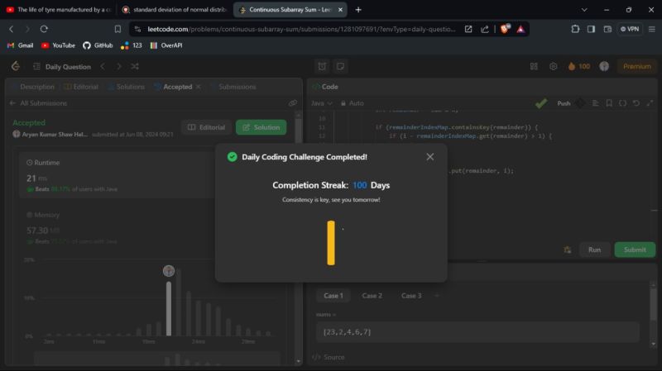Click the editor bookmark icon
The image size is (662, 371).
[x=609, y=102]
